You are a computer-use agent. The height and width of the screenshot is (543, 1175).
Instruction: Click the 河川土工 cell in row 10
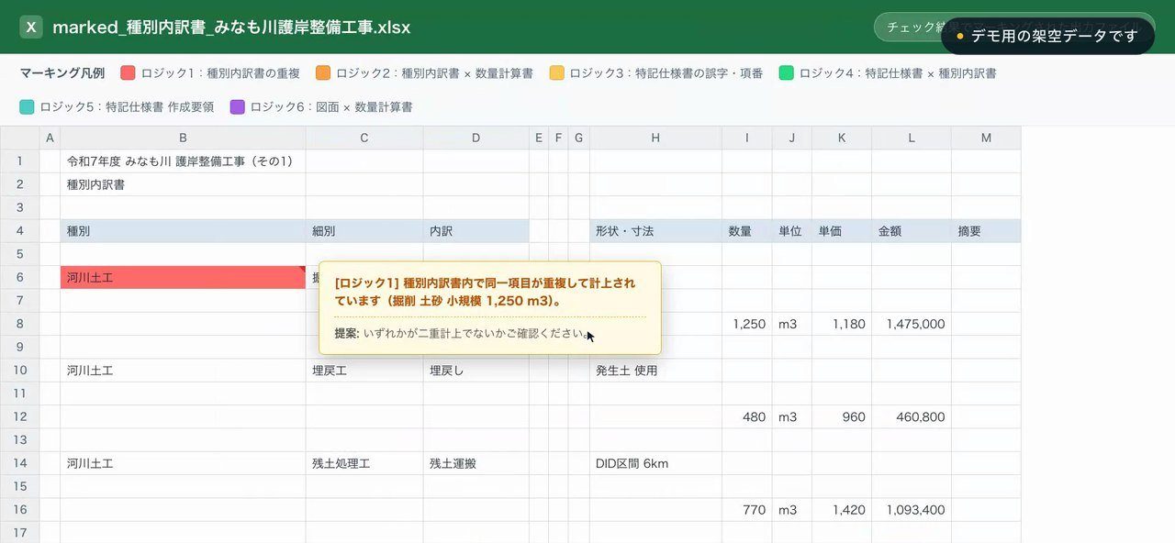(183, 371)
